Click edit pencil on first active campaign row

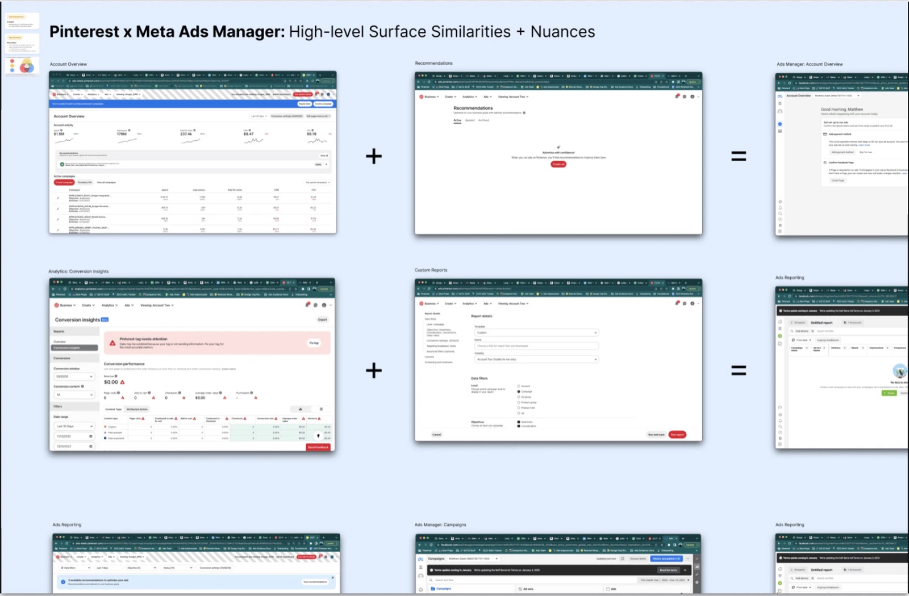58,198
